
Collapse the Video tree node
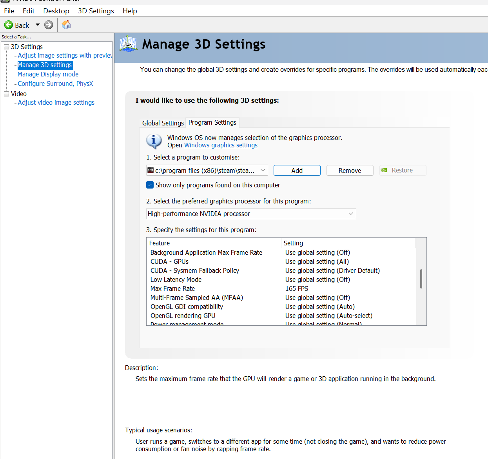[x=6, y=94]
